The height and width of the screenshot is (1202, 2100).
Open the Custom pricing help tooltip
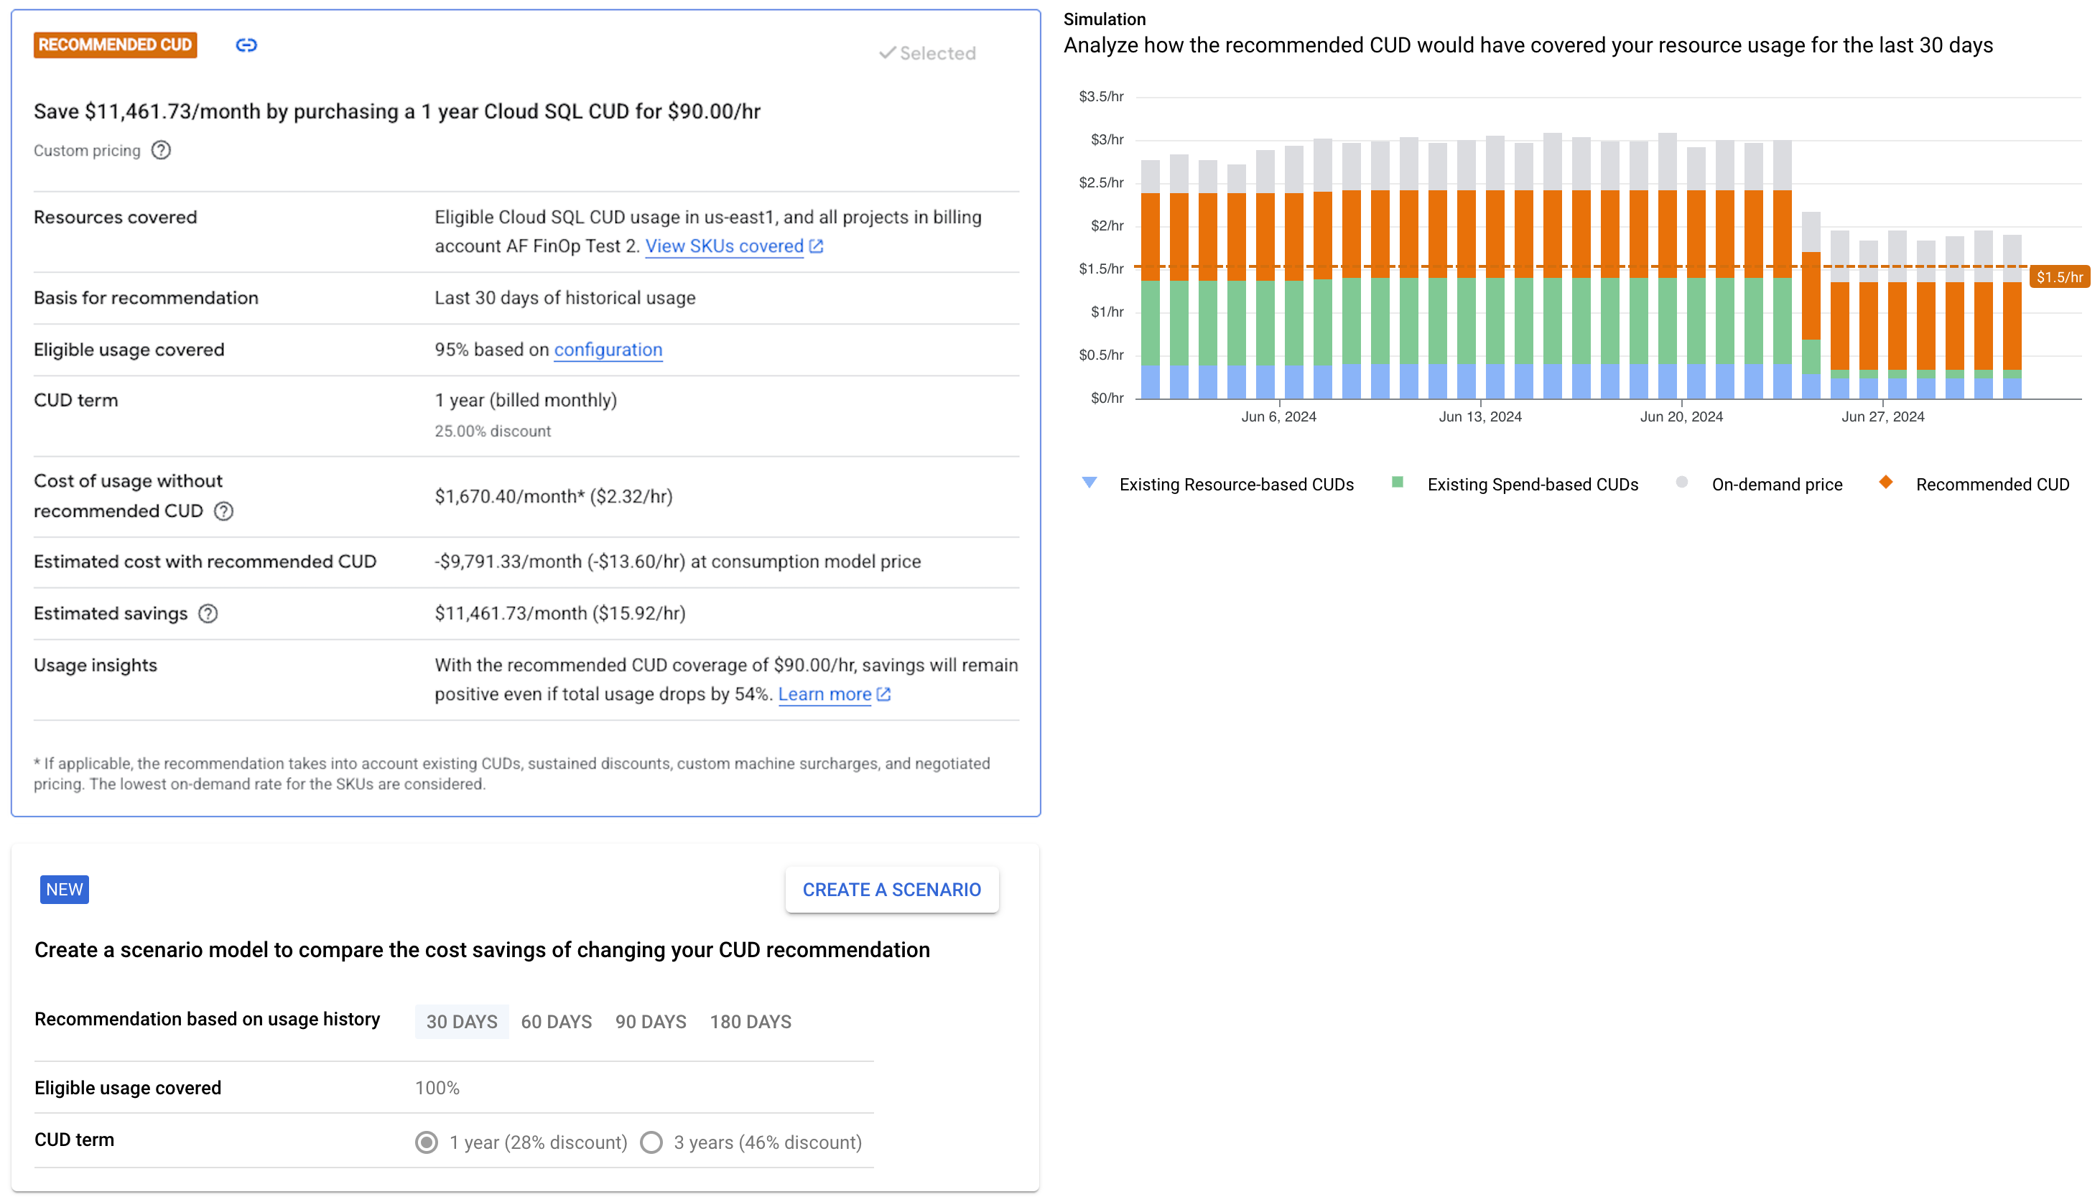pyautogui.click(x=162, y=149)
